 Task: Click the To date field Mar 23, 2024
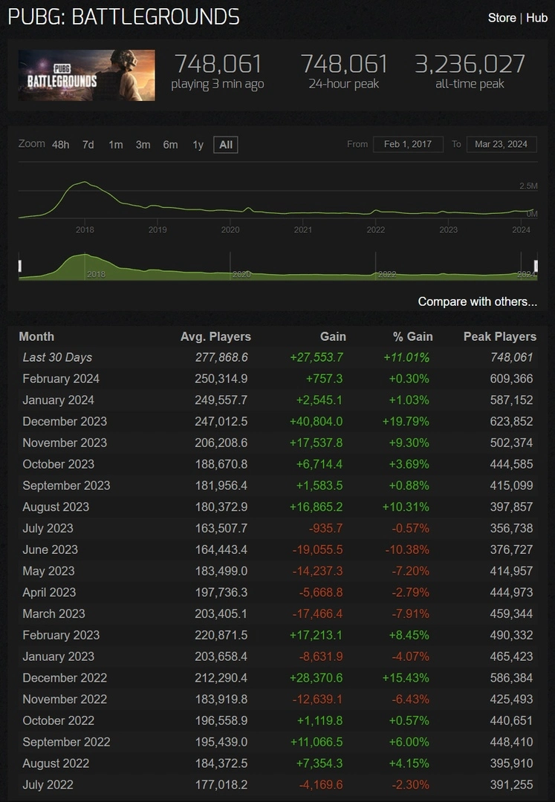pos(502,144)
